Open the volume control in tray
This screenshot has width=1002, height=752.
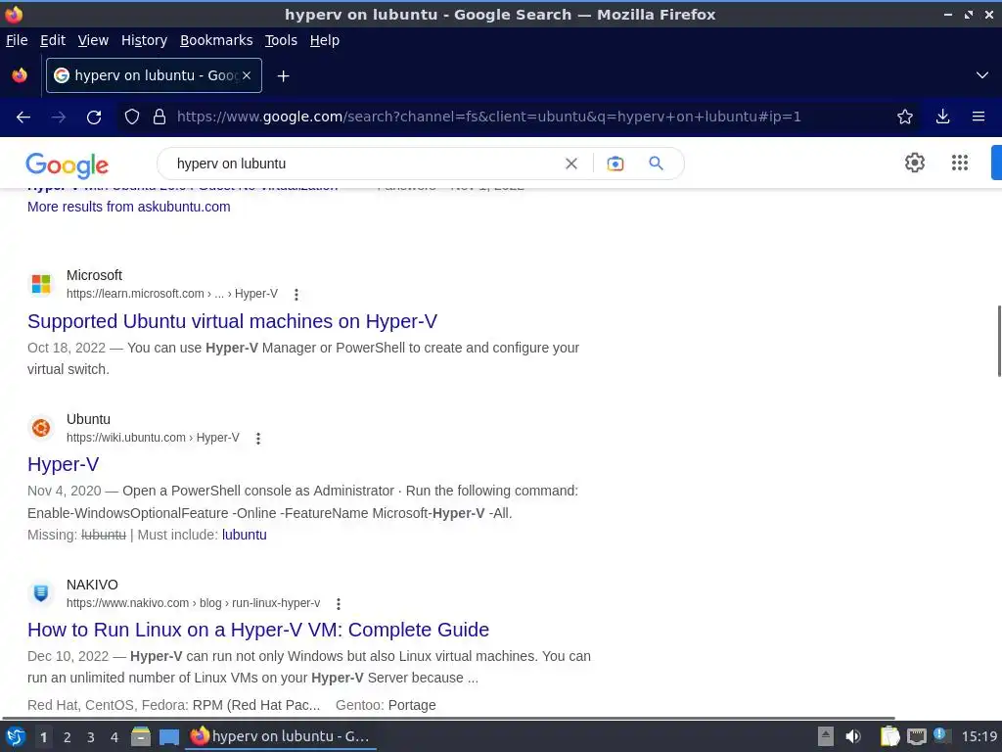[x=853, y=736]
